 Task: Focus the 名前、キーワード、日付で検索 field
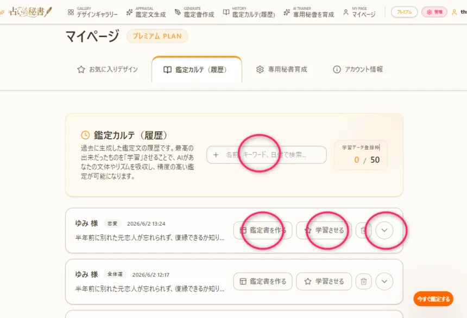266,155
